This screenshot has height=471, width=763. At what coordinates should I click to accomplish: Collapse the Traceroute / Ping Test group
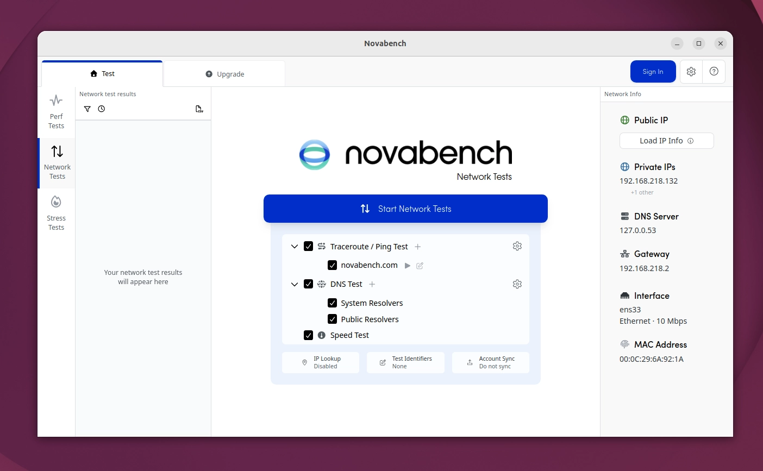[295, 247]
